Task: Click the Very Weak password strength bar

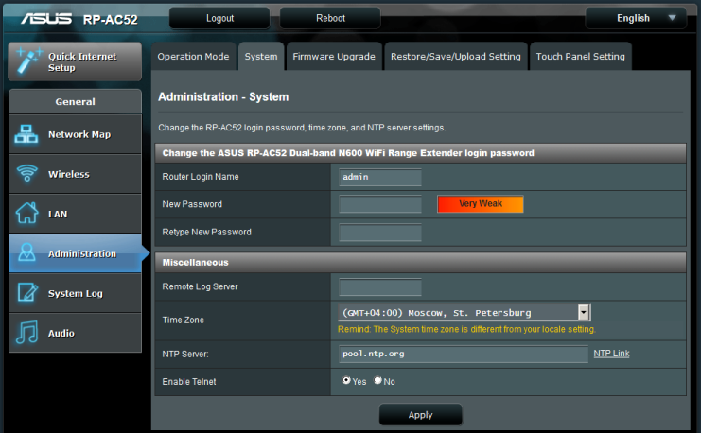Action: coord(481,204)
